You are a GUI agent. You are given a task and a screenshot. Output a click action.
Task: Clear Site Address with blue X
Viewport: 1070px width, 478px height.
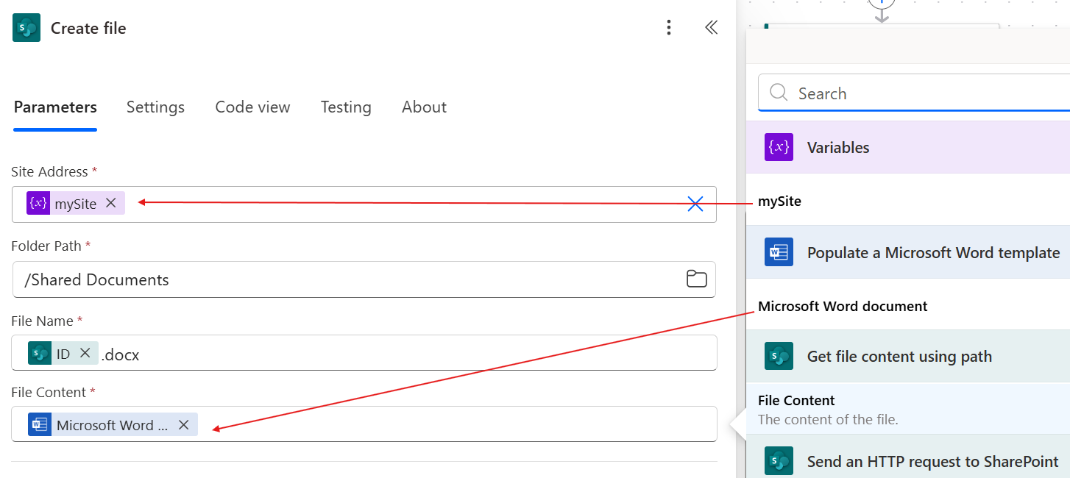(x=695, y=204)
